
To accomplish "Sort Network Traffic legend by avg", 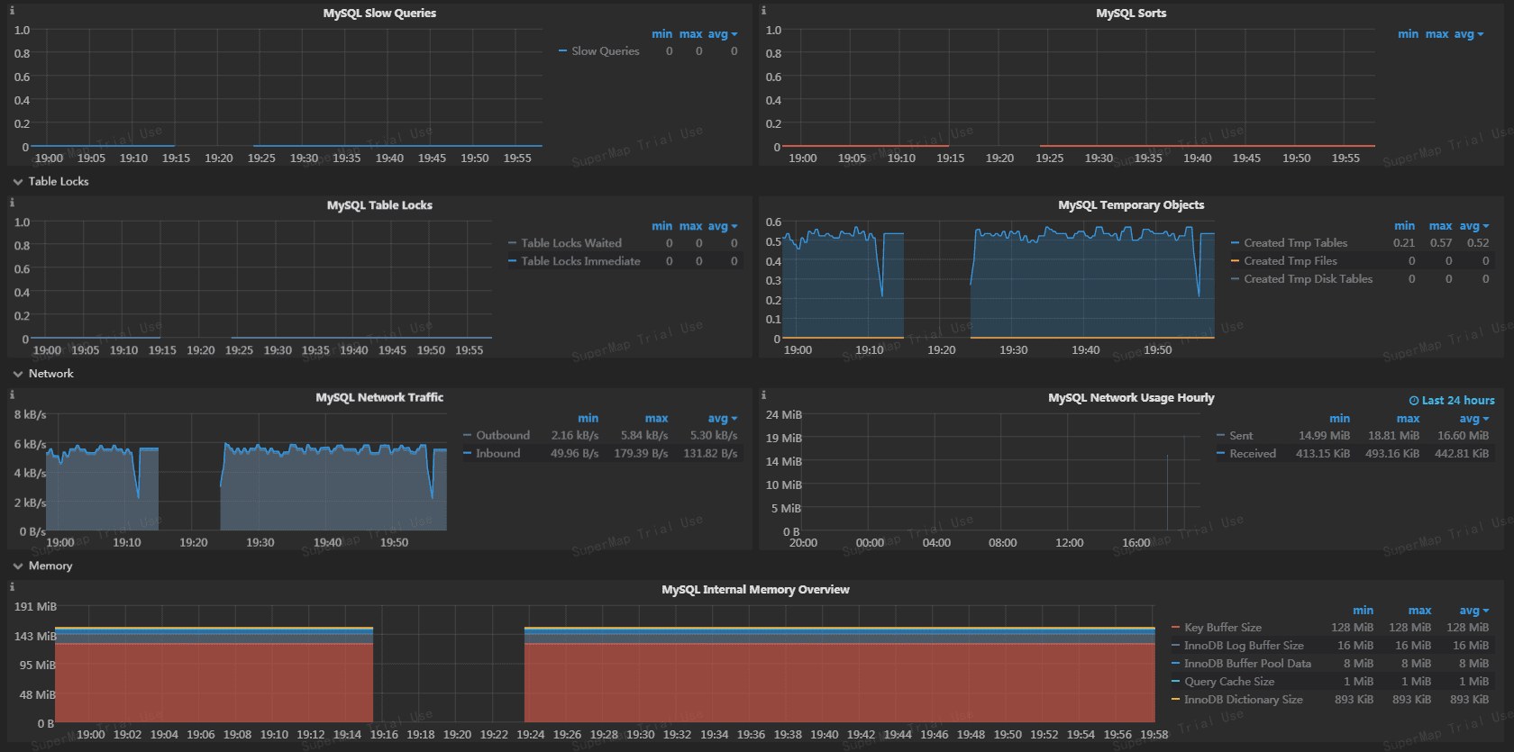I will pyautogui.click(x=722, y=418).
